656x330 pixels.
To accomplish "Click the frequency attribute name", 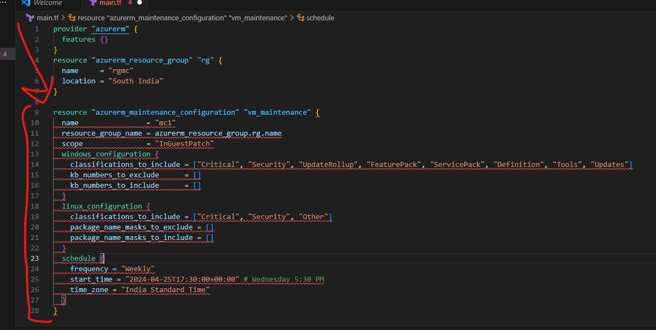I will (x=89, y=269).
